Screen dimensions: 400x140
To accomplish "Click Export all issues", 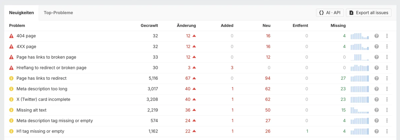I will (x=369, y=13).
